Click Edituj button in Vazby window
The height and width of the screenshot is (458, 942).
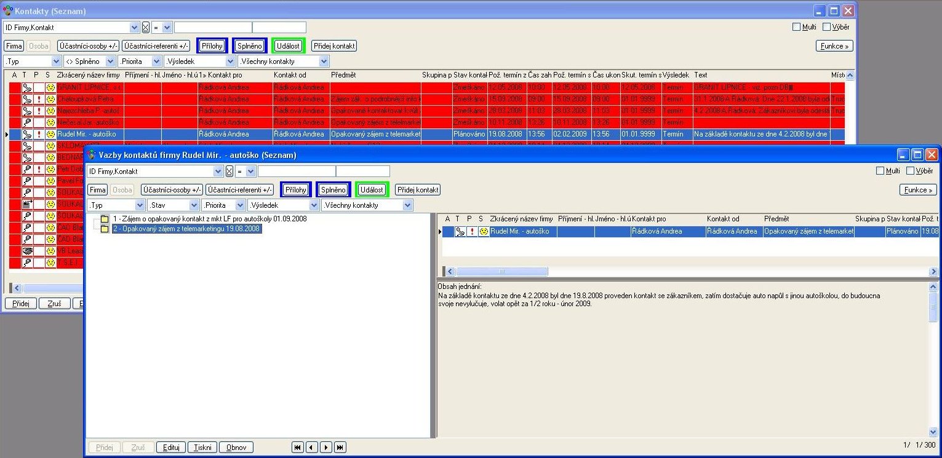pos(171,448)
